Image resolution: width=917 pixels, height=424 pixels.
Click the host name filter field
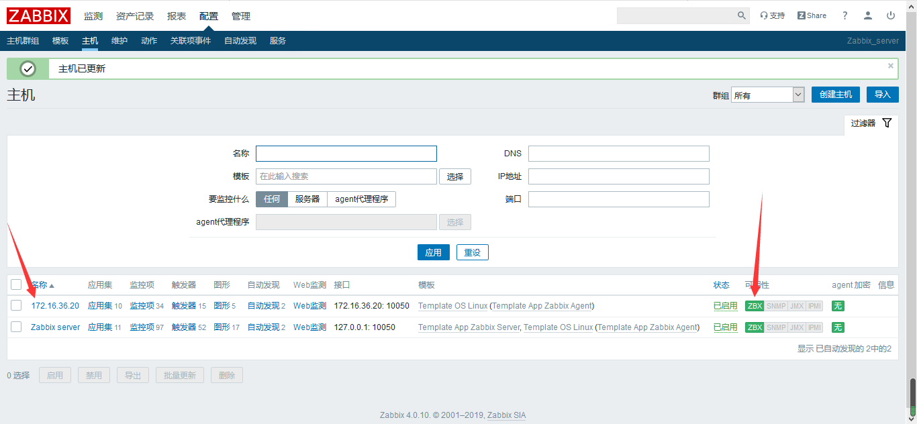346,154
